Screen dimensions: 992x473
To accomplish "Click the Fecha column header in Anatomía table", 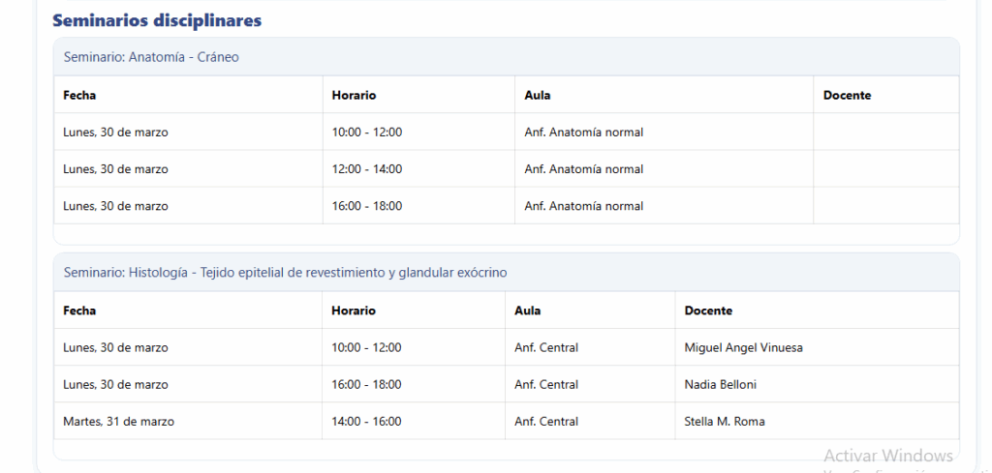I will coord(79,95).
